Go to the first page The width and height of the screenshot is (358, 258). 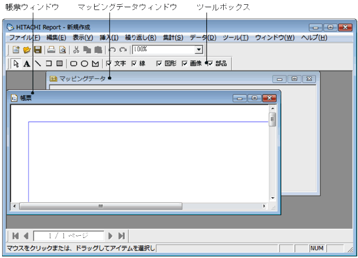tap(15, 236)
